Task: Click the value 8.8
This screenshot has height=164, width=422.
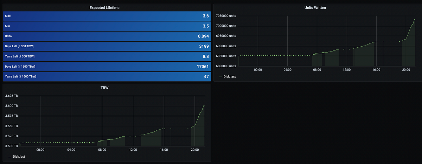Action: click(x=206, y=56)
